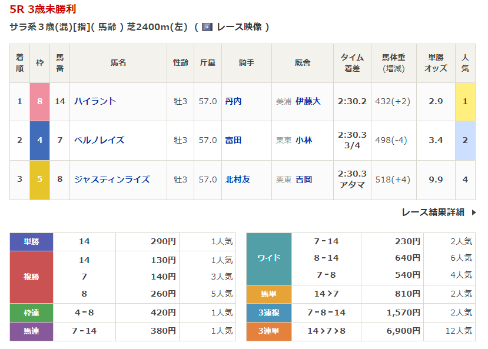Open jockey 丹内 profile
This screenshot has width=488, height=349.
click(233, 101)
